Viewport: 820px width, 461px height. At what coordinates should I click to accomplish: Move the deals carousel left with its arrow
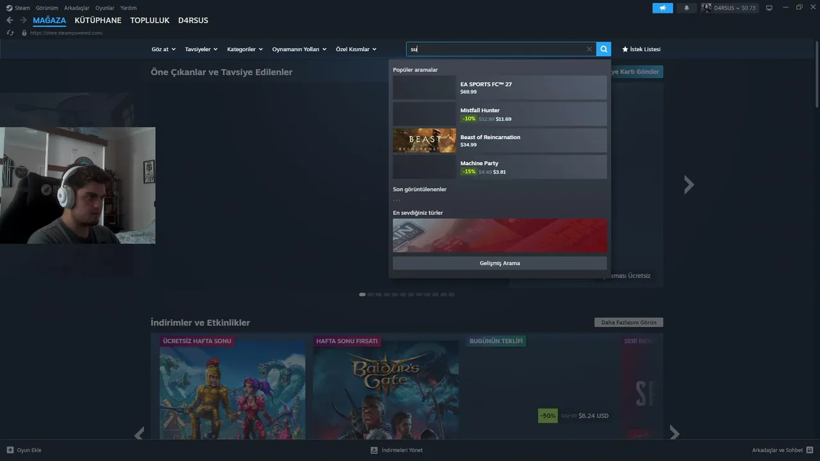click(x=139, y=434)
